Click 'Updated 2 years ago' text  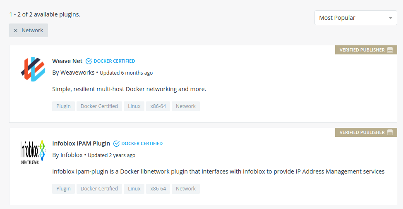click(112, 155)
